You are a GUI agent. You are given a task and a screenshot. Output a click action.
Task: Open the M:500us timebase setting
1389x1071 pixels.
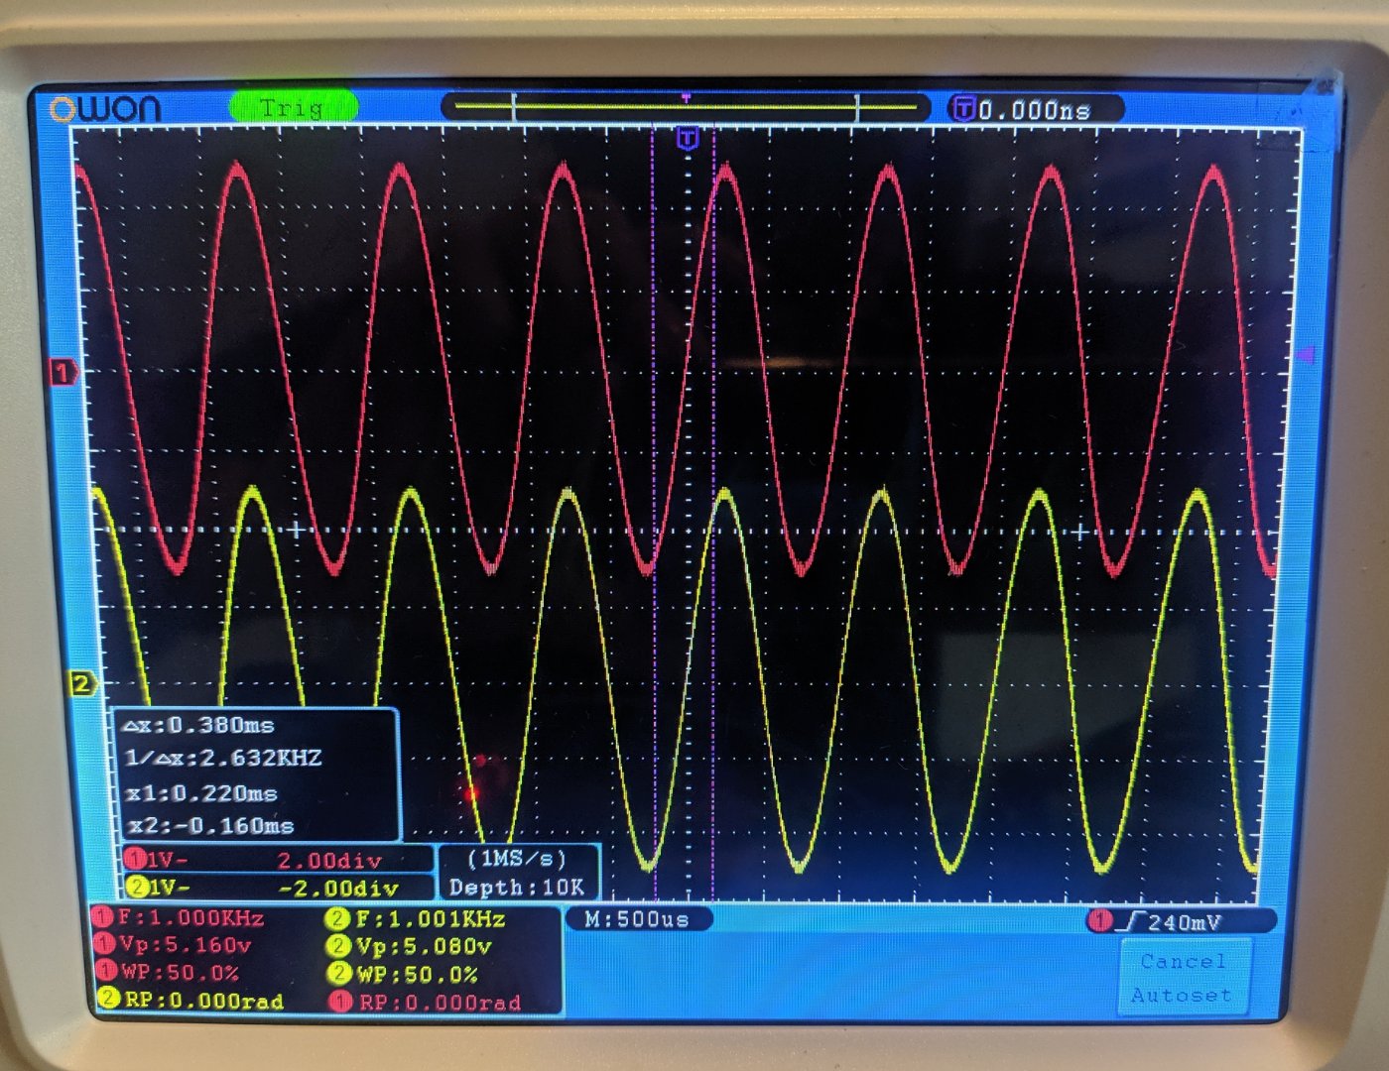(638, 919)
